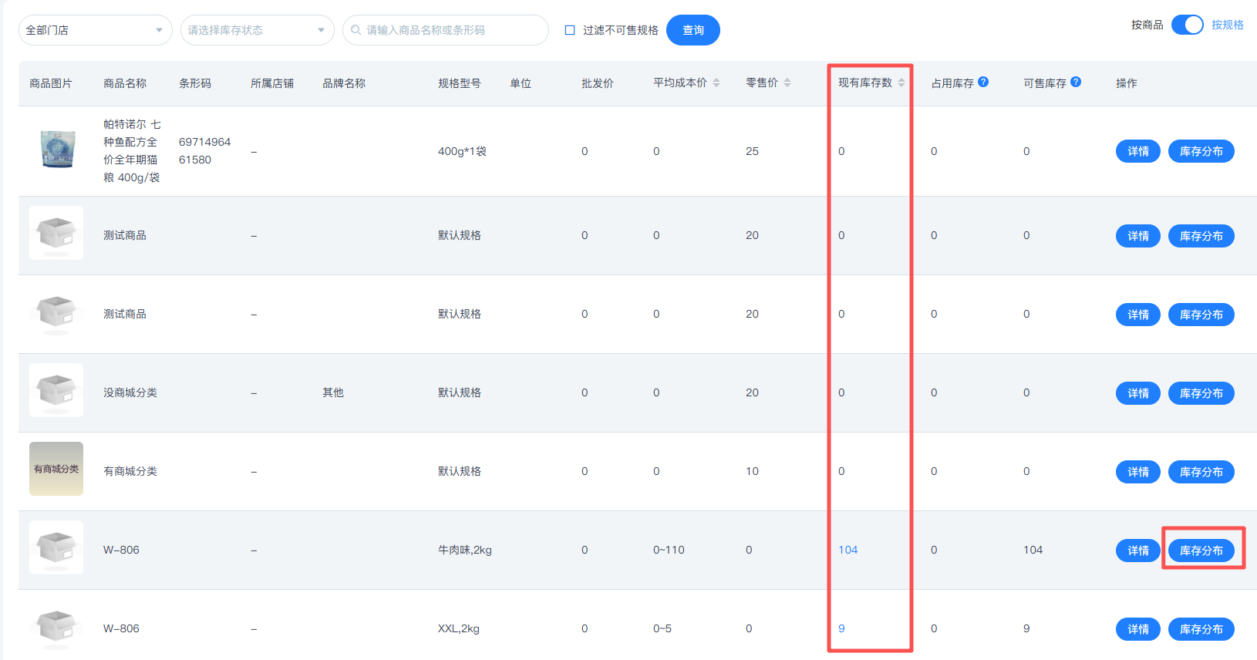This screenshot has width=1257, height=660.
Task: Click stock quantity link 104
Action: pyautogui.click(x=848, y=550)
